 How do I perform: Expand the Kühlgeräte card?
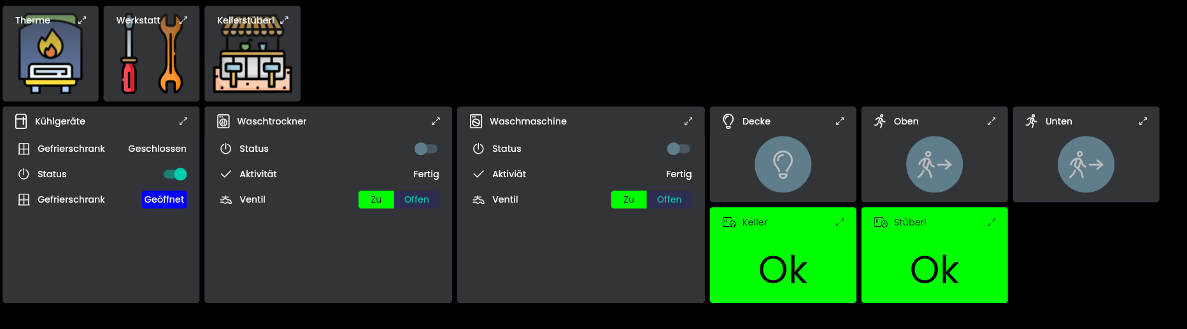tap(183, 121)
